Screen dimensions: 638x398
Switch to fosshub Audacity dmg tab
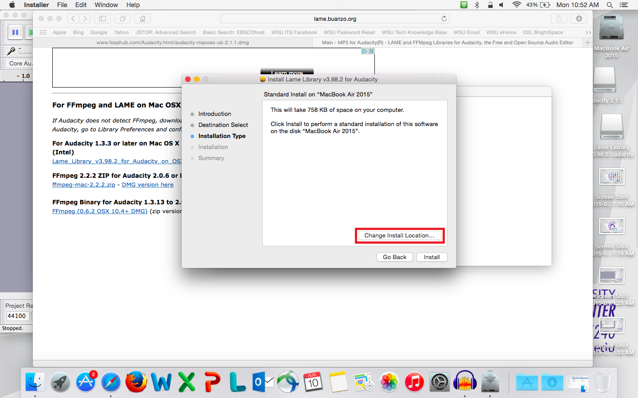click(x=172, y=42)
